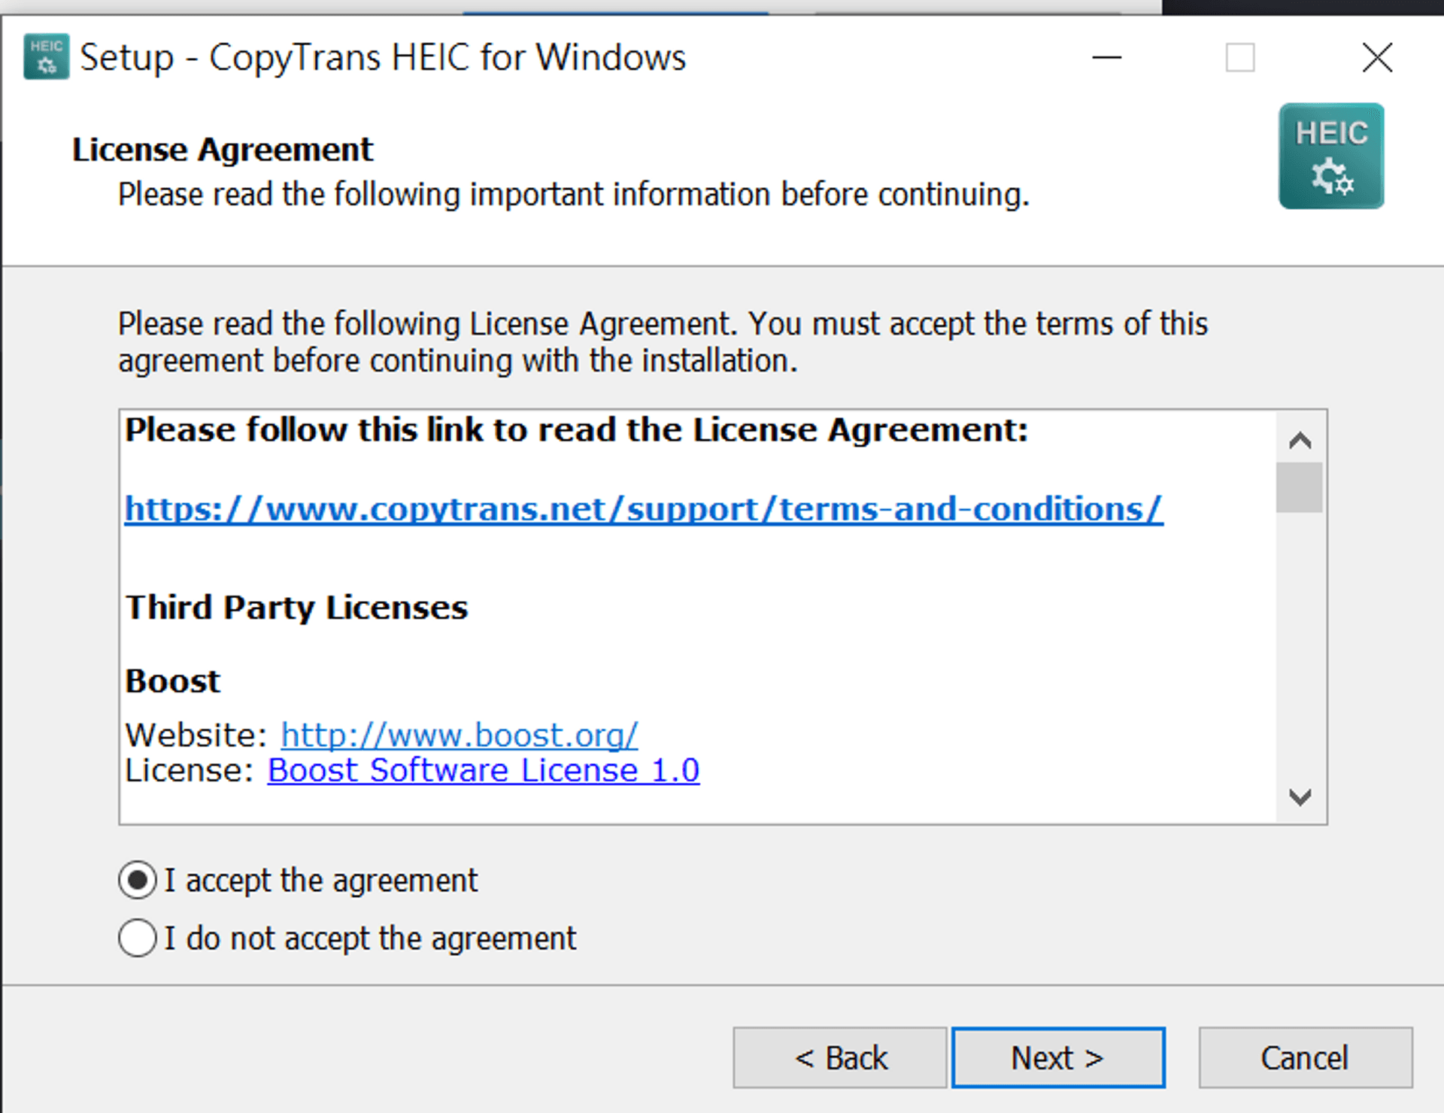Open the Boost Software License 1.0 link
The height and width of the screenshot is (1113, 1444).
tap(483, 770)
